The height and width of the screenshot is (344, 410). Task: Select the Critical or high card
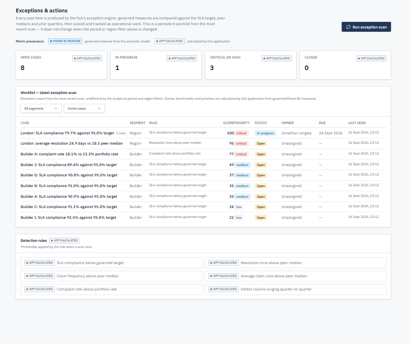pos(251,65)
